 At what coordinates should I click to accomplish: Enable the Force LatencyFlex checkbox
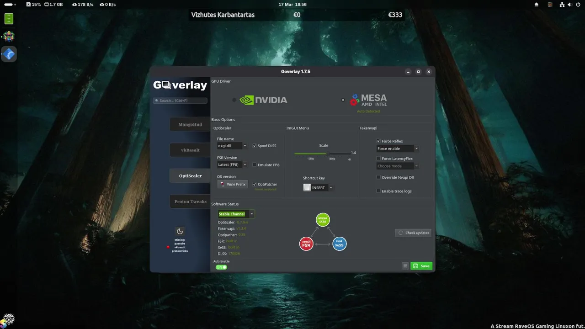(378, 159)
